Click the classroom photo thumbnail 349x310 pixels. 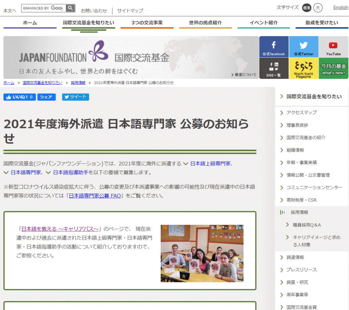coord(202,254)
